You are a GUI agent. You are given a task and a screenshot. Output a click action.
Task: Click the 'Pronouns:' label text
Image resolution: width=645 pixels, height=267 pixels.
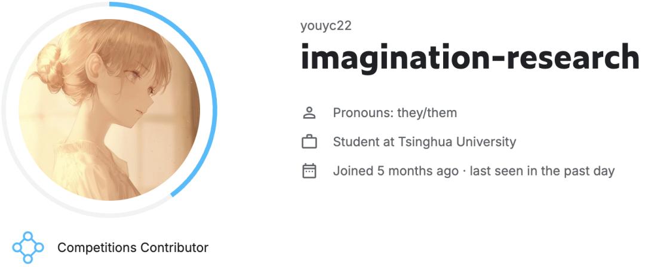tap(363, 112)
